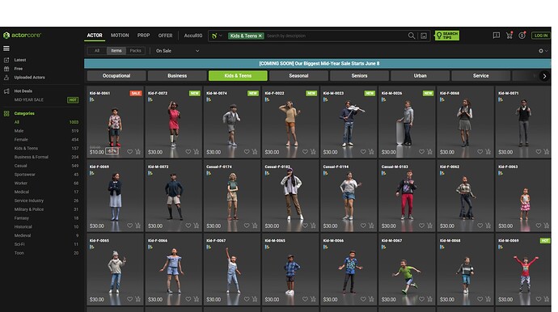Screen dimensions: 558x312
Task: Switch to the MOTION tab
Action: point(120,36)
